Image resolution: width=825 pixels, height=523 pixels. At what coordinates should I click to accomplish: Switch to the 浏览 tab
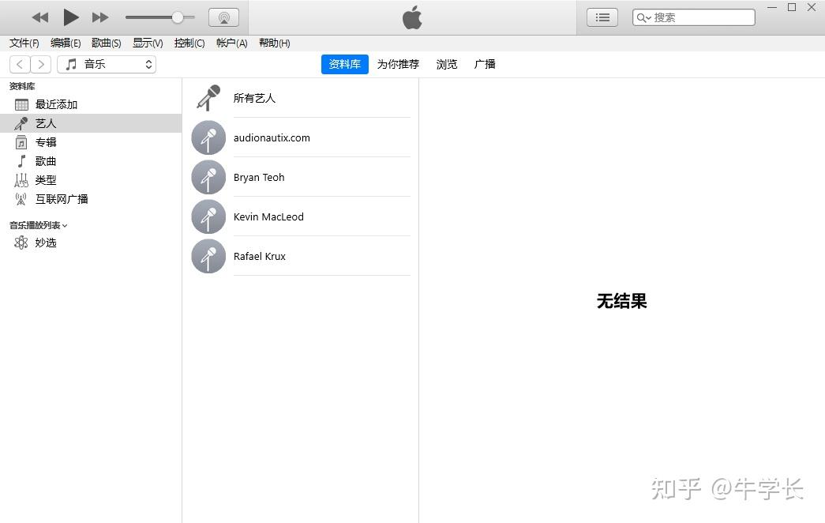pos(447,64)
